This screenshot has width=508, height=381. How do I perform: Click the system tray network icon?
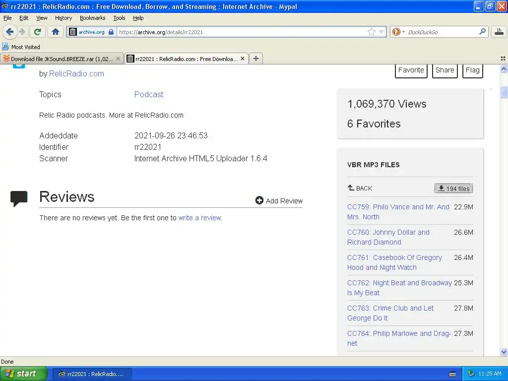tap(471, 374)
